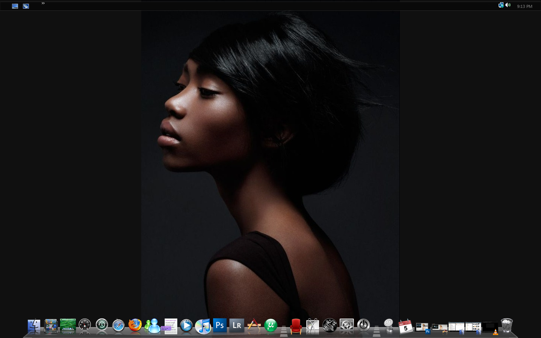Open System Preferences gear icon

click(347, 326)
